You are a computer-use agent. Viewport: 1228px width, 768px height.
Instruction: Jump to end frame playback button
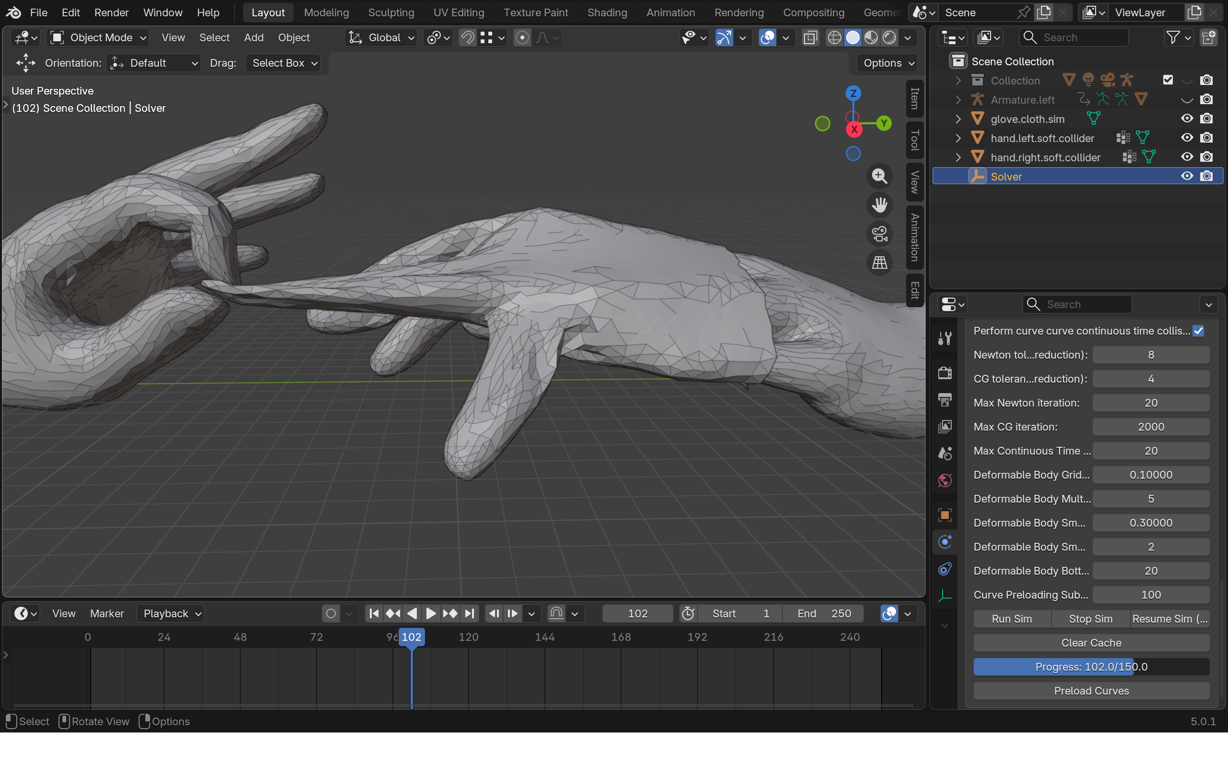coord(470,613)
